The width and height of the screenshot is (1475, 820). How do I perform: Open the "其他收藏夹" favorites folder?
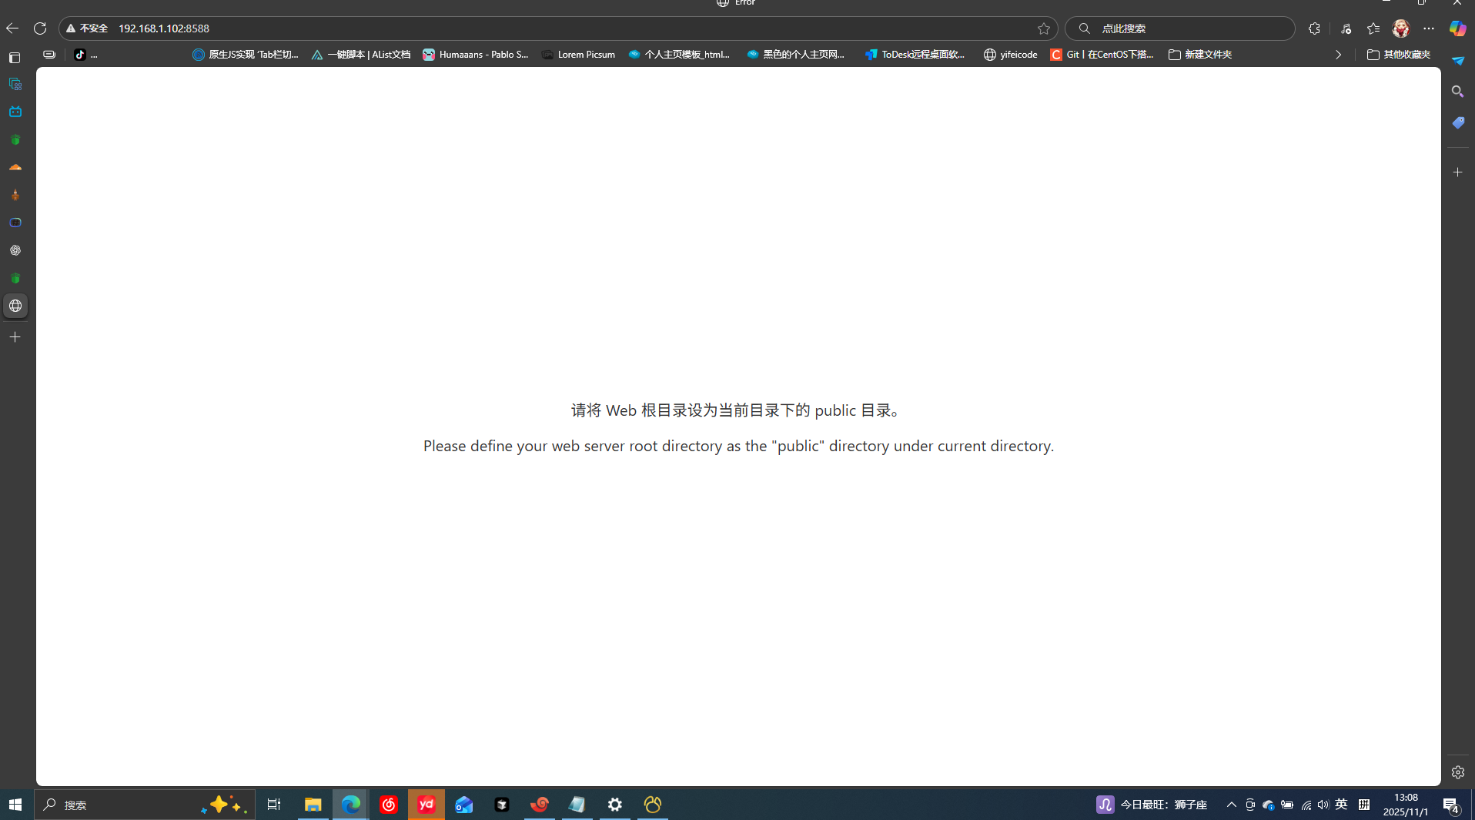coord(1398,55)
